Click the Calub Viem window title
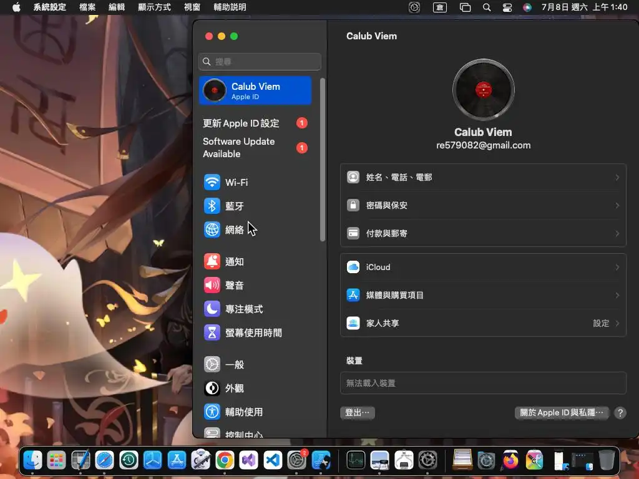The height and width of the screenshot is (479, 639). coord(372,36)
